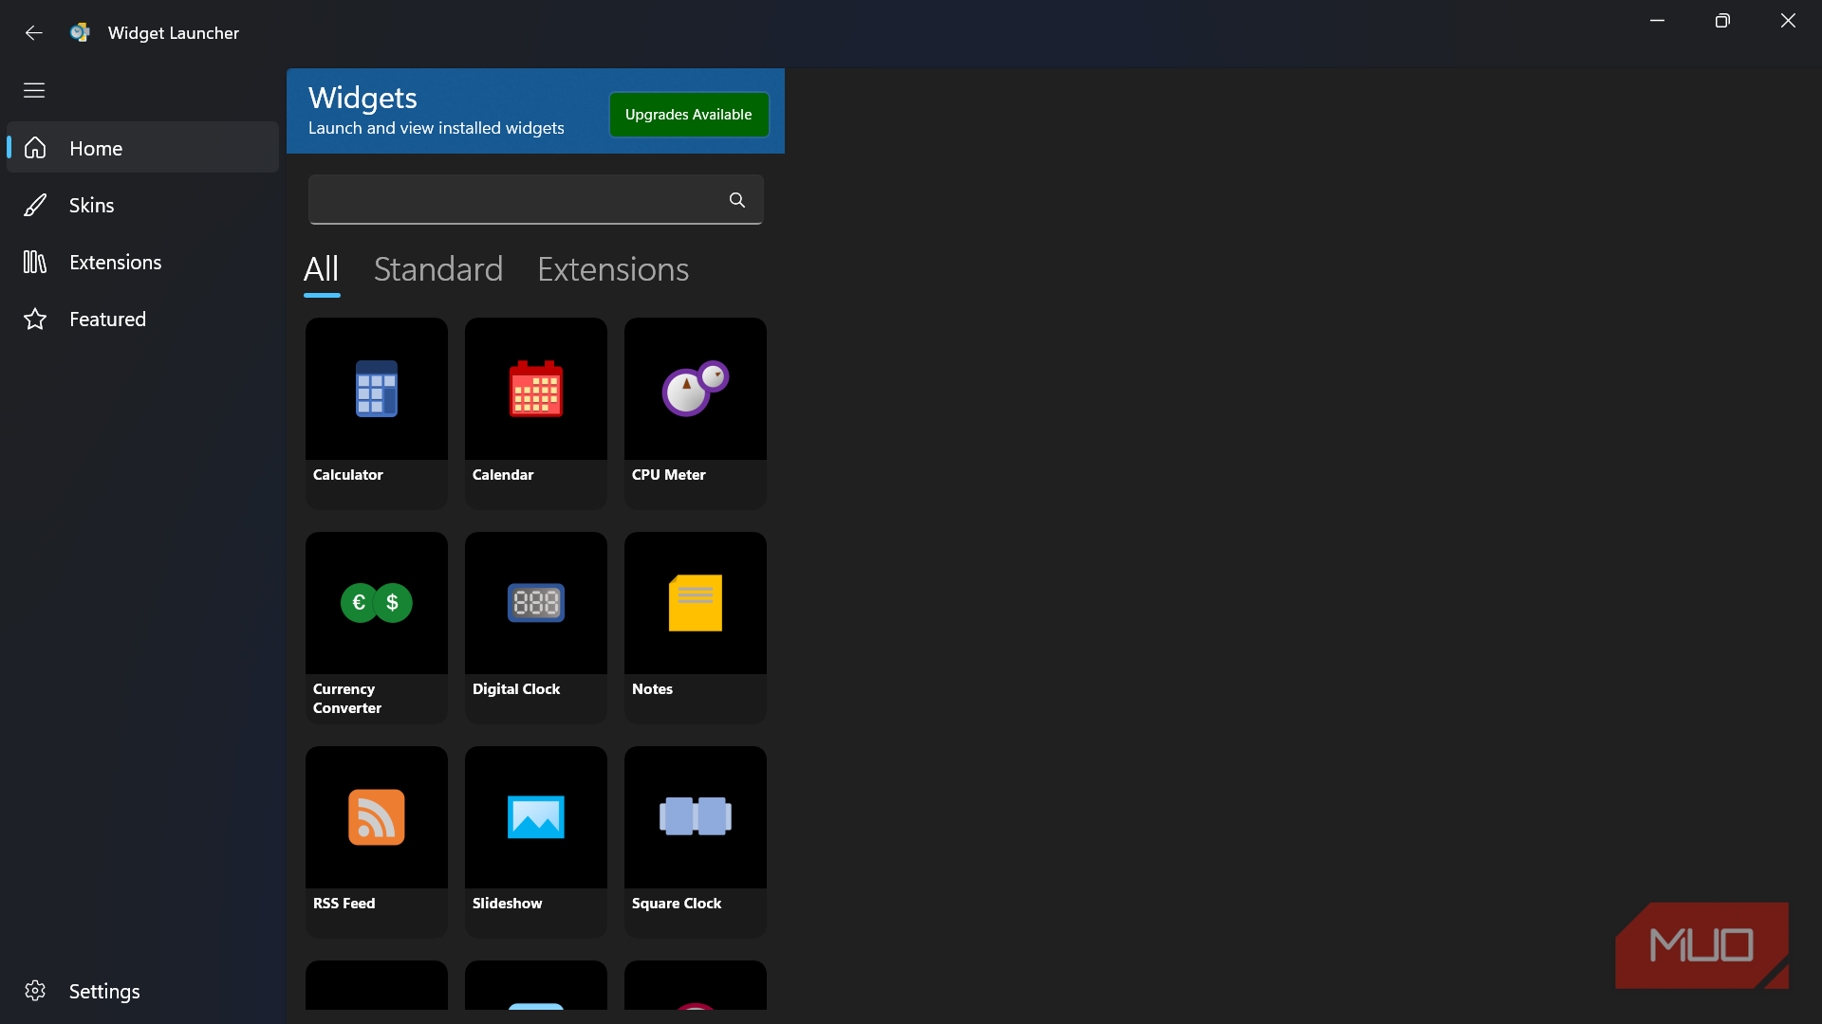Click the Widget Launcher app logo
Screen dimensions: 1822x1024
coord(80,33)
